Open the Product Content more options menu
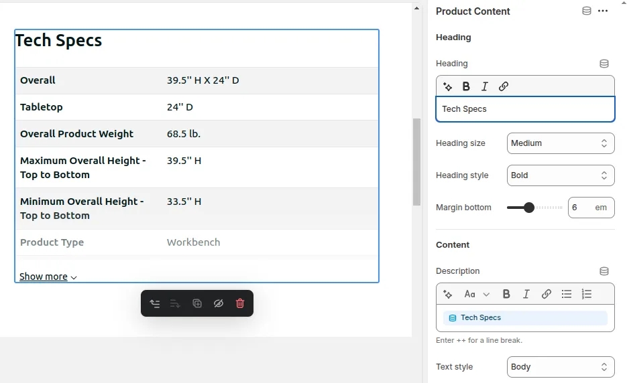Screen dimensions: 627x383 click(603, 11)
